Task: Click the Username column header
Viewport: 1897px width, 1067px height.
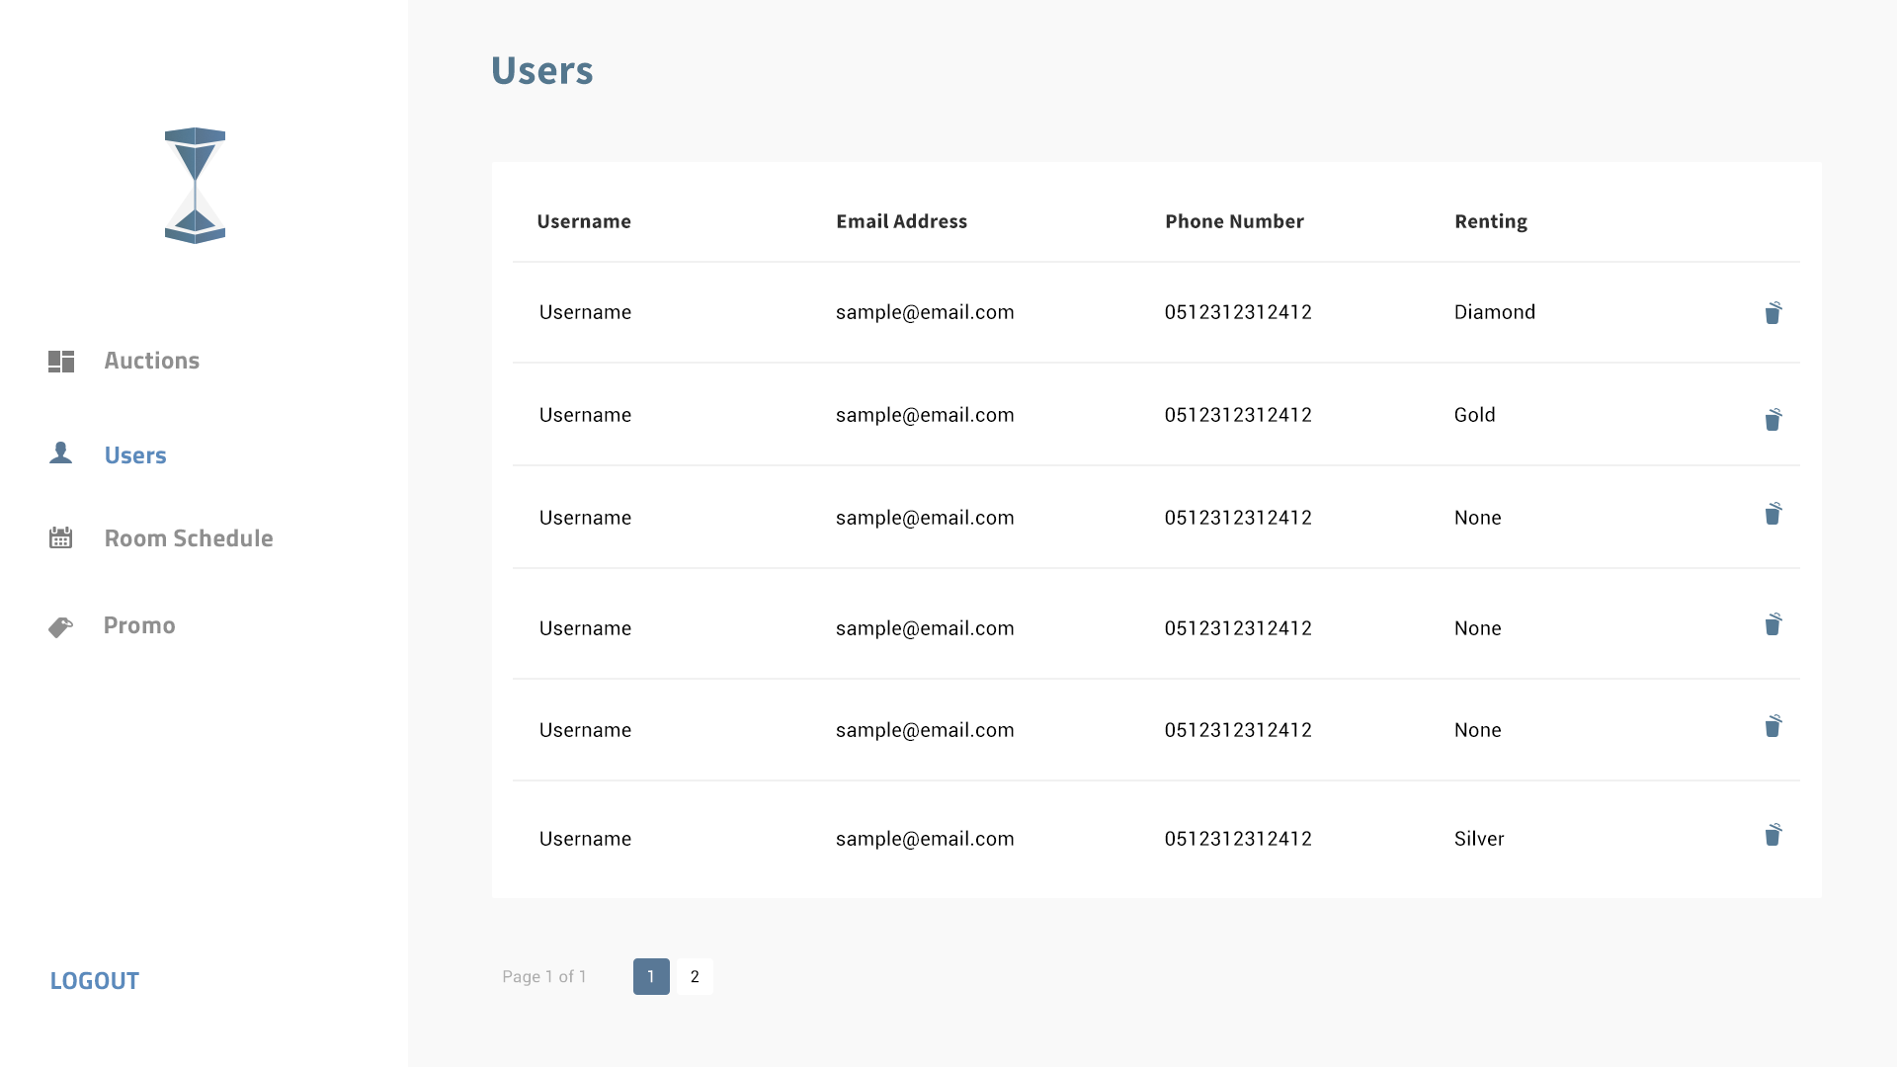Action: pos(584,221)
